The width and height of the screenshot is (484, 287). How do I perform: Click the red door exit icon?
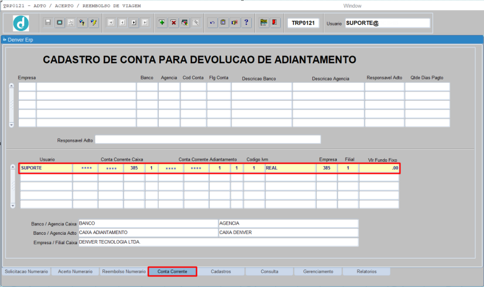tap(275, 23)
